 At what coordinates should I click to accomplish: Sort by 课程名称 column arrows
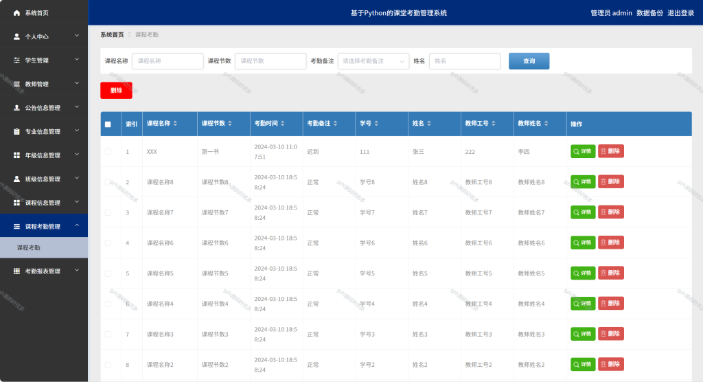pyautogui.click(x=175, y=124)
